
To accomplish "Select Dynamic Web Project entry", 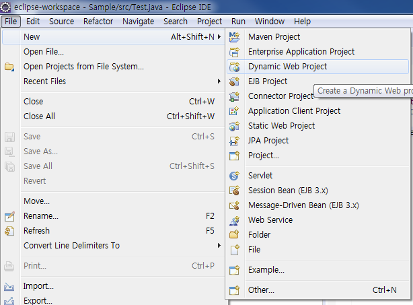I will 317,67.
